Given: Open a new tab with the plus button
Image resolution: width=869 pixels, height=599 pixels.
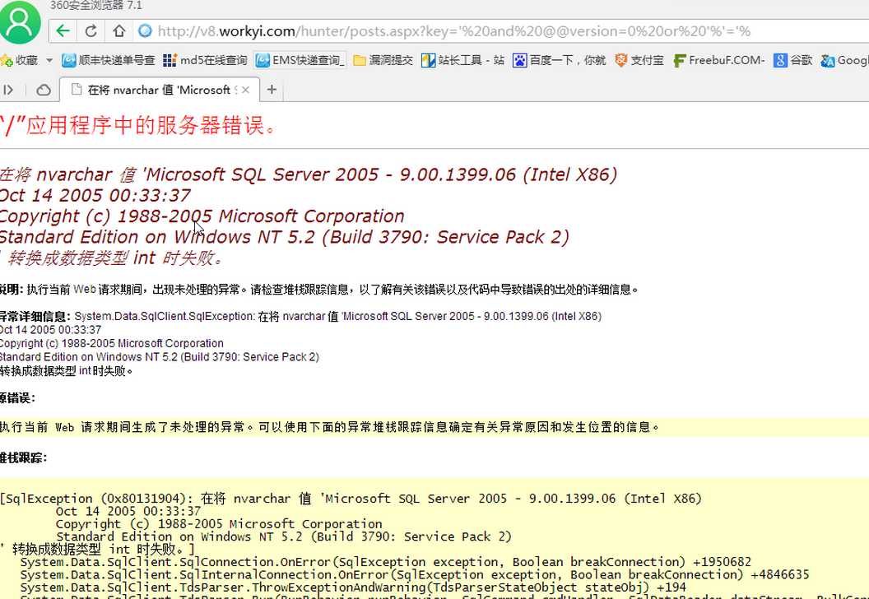Looking at the screenshot, I should click(x=272, y=89).
